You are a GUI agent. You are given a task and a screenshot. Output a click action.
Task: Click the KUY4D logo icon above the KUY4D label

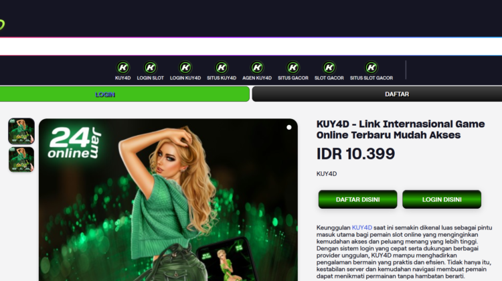pos(123,68)
